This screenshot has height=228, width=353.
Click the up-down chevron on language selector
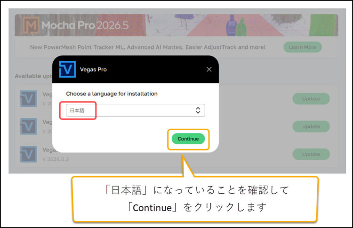point(198,110)
